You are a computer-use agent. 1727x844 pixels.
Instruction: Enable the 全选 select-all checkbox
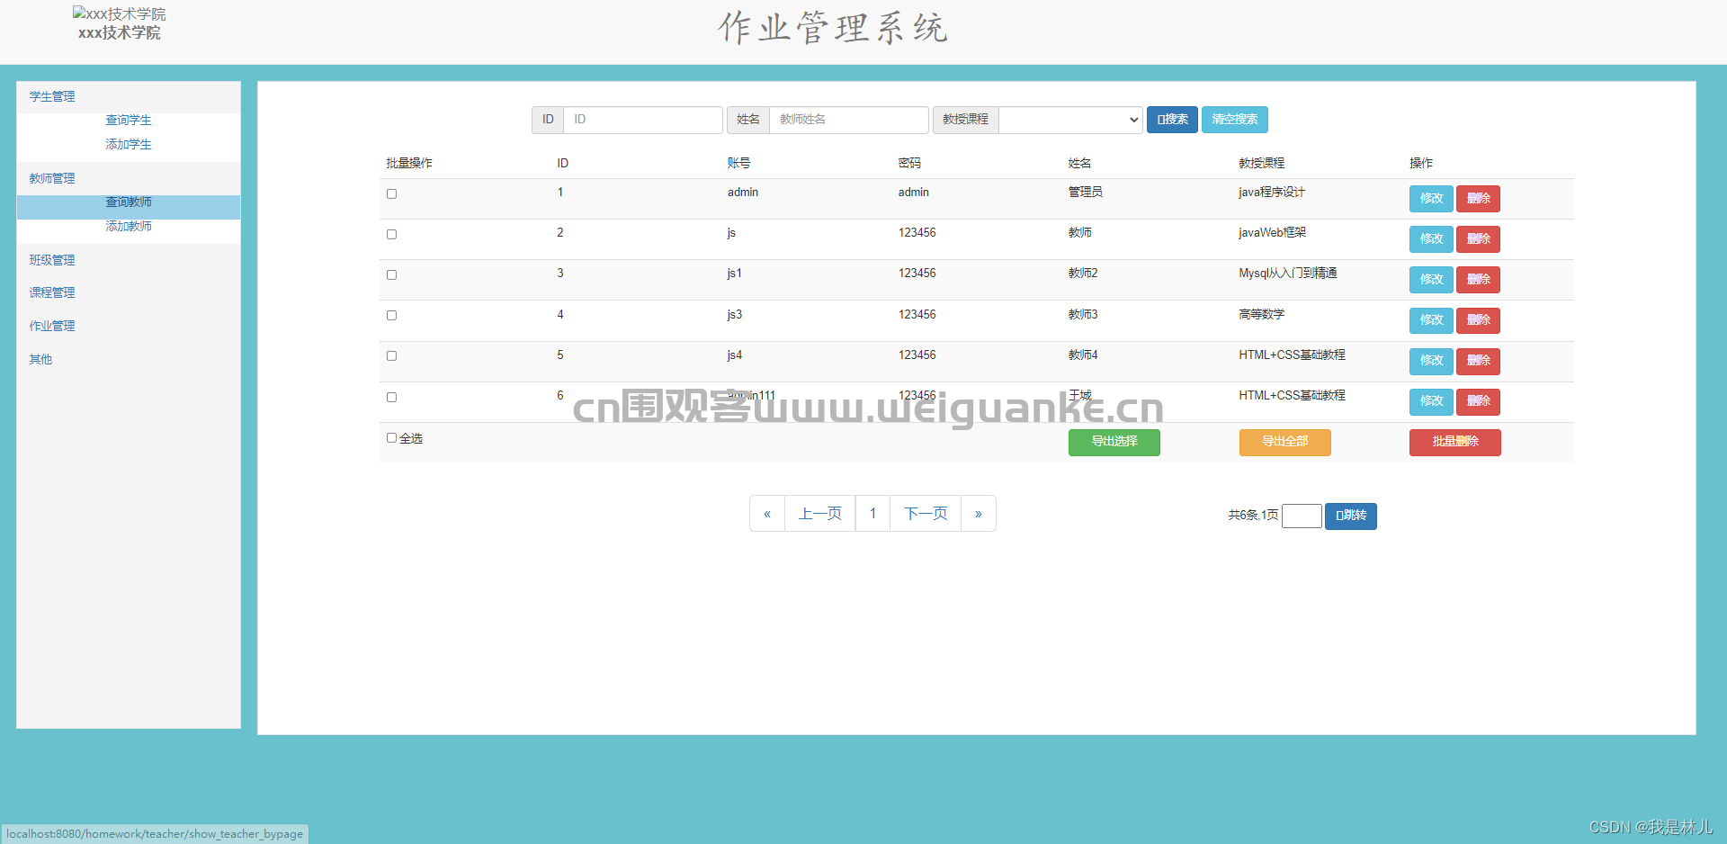pos(391,437)
